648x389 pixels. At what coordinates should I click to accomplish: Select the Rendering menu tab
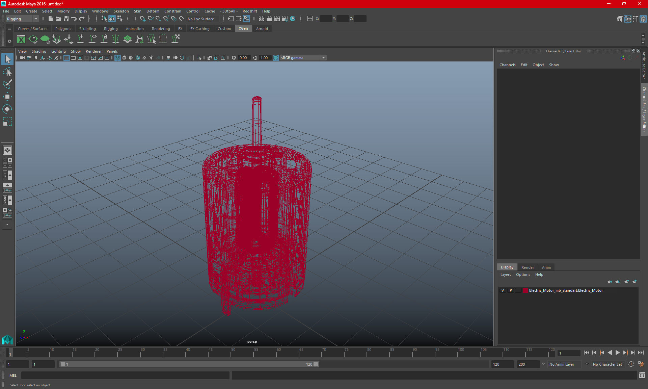160,28
